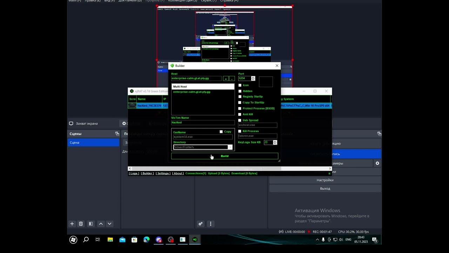
Task: Click the Host input field
Action: click(196, 78)
